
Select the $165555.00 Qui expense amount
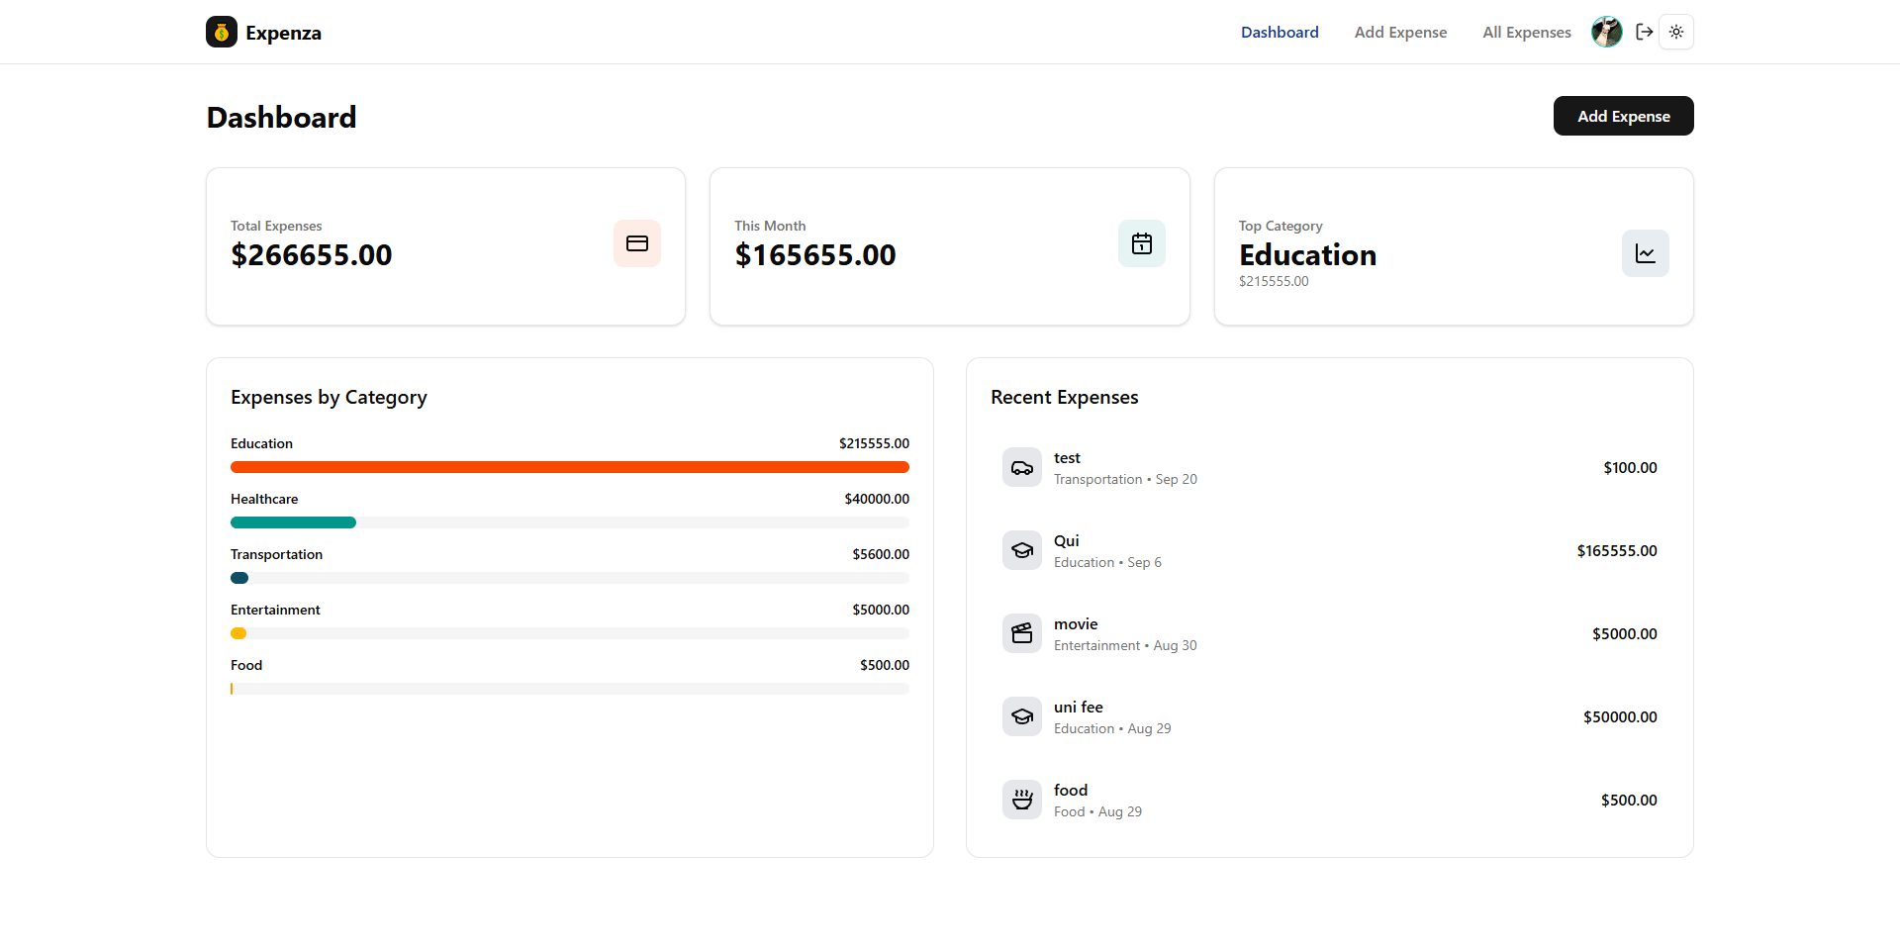pyautogui.click(x=1617, y=550)
